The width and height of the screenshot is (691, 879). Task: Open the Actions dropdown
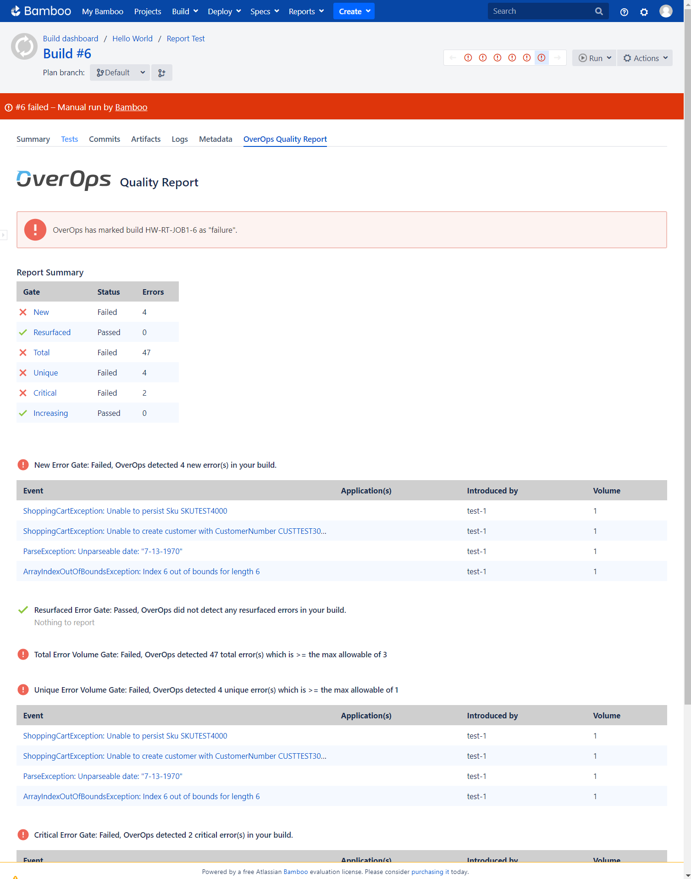[645, 58]
